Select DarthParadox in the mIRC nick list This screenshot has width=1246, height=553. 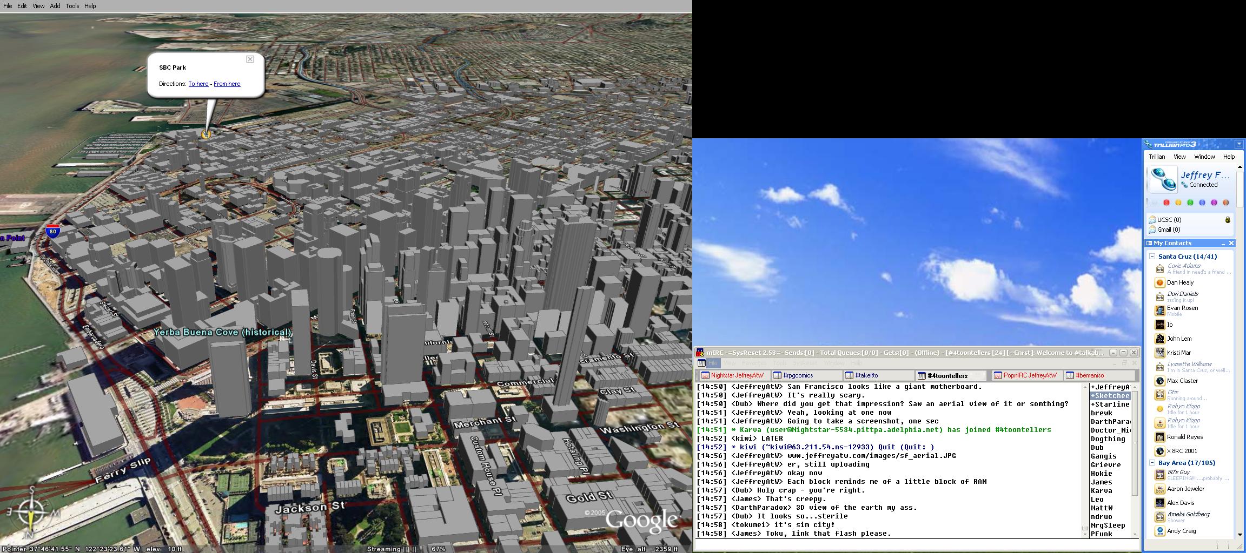(1110, 422)
